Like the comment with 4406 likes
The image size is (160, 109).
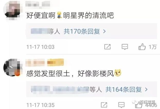coord(139,105)
